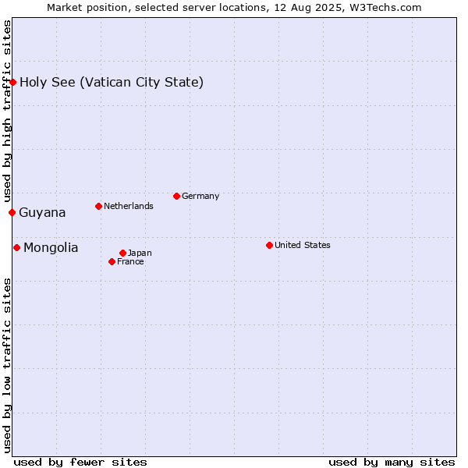The height and width of the screenshot is (468, 468).
Task: Select the United States marker
Action: (x=270, y=246)
